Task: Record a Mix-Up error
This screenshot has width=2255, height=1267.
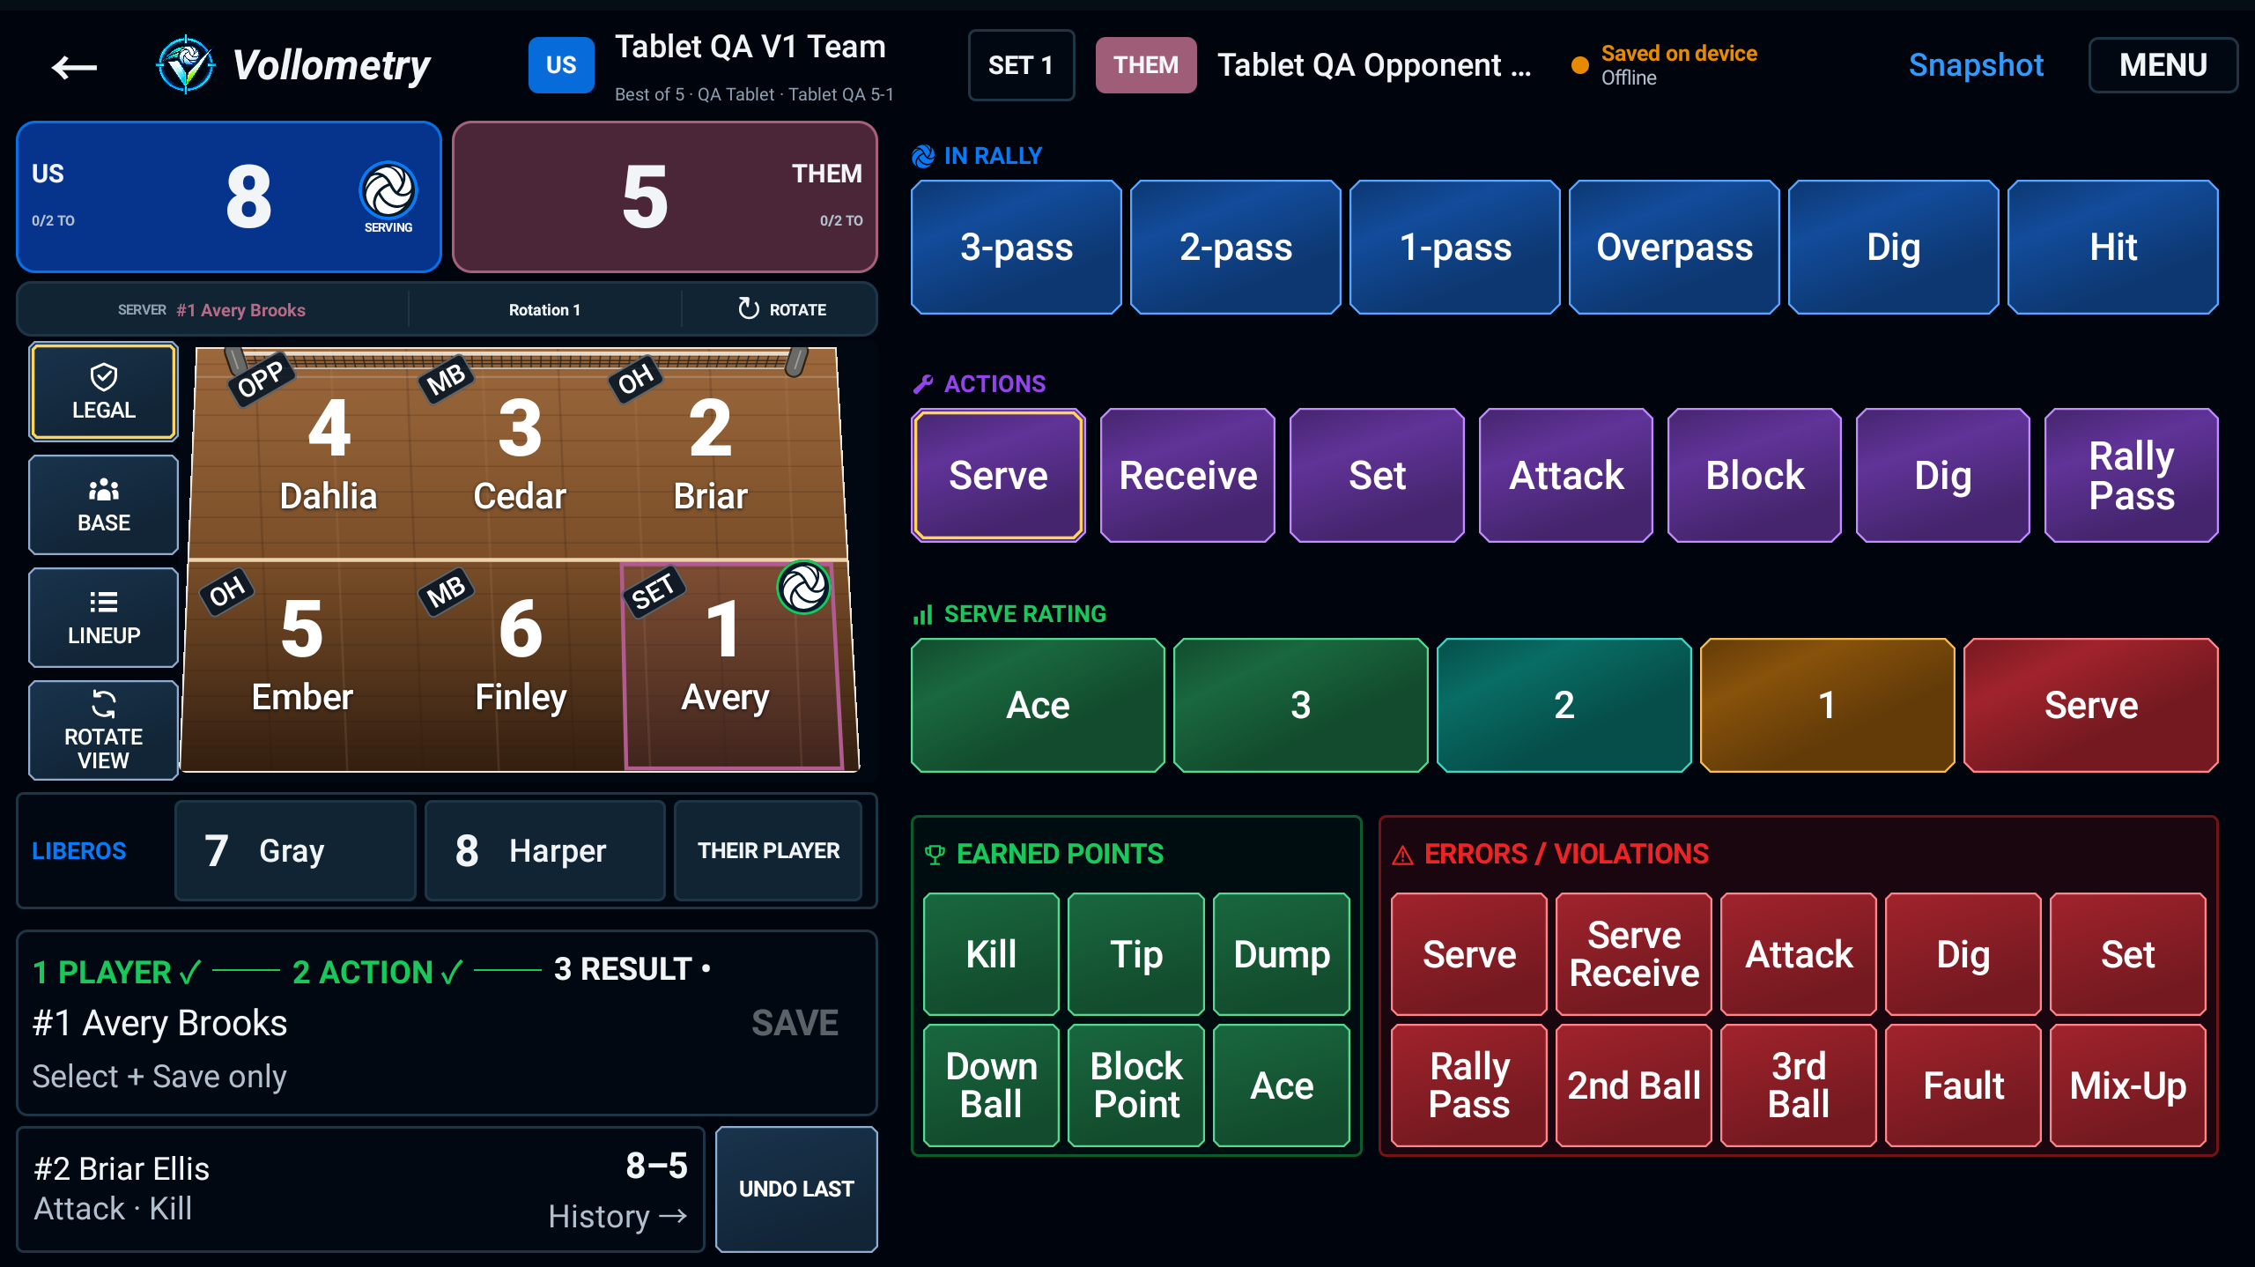Action: [x=2128, y=1085]
